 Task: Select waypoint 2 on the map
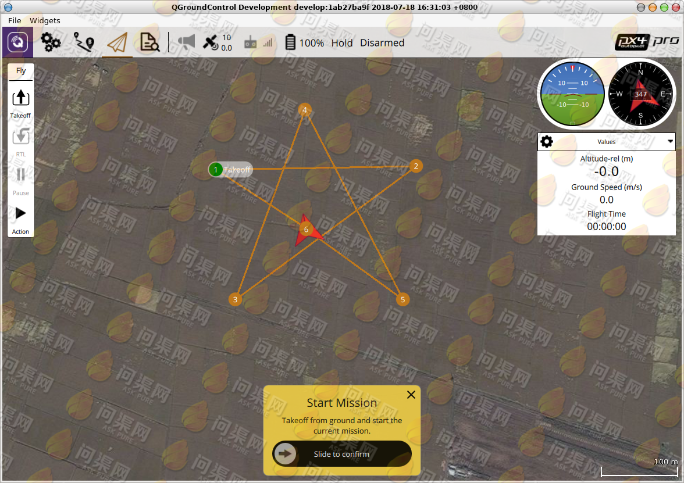(416, 166)
